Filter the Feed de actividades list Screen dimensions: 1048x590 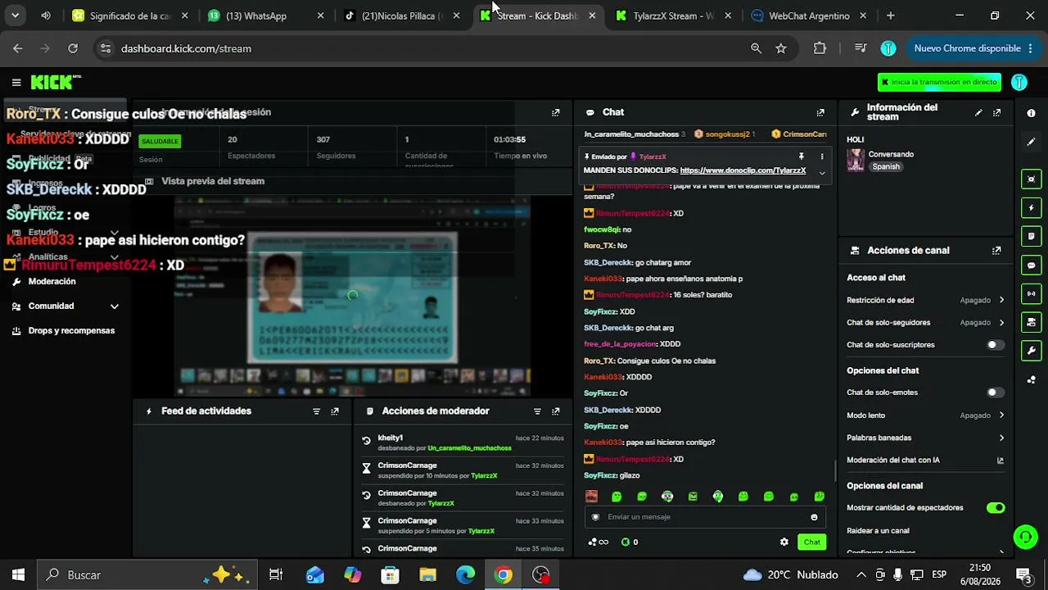pyautogui.click(x=316, y=411)
